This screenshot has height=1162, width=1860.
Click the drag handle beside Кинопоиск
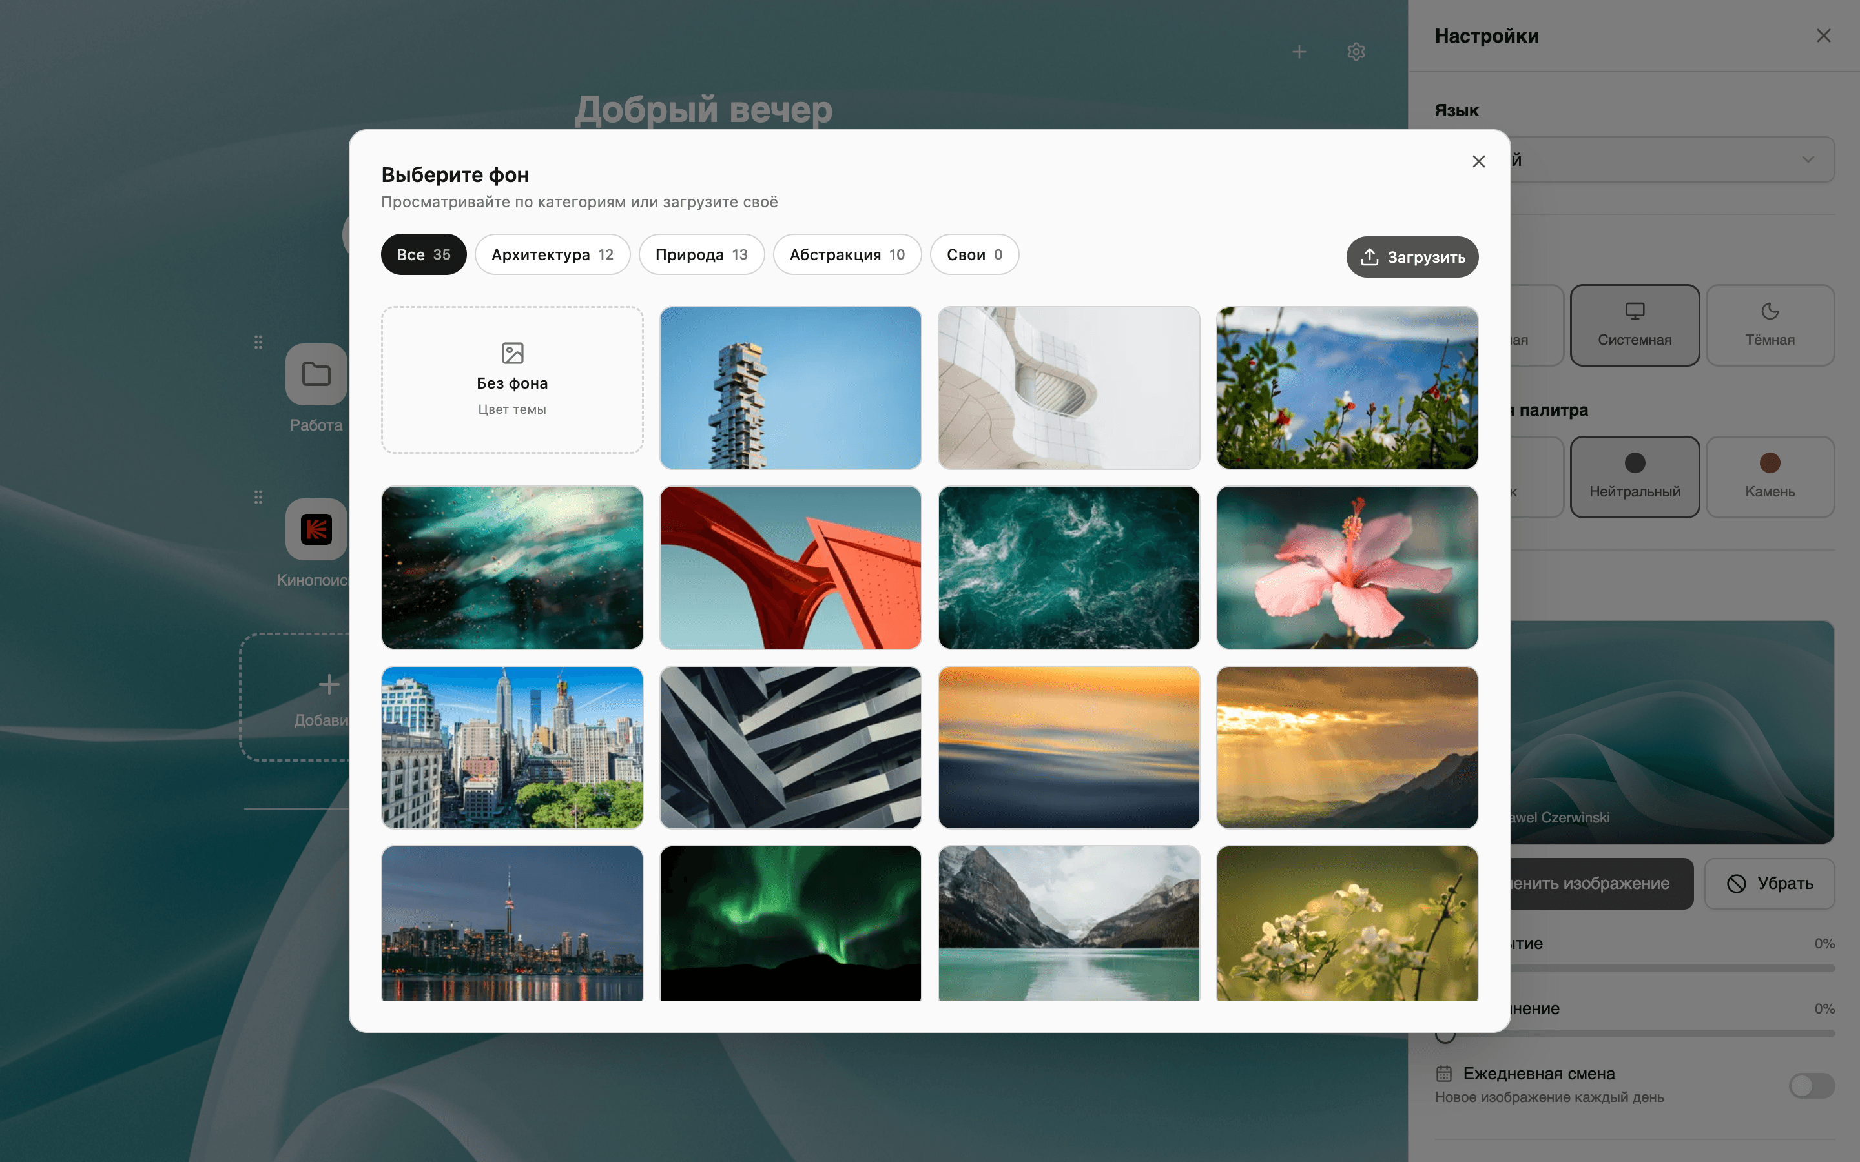pos(258,497)
